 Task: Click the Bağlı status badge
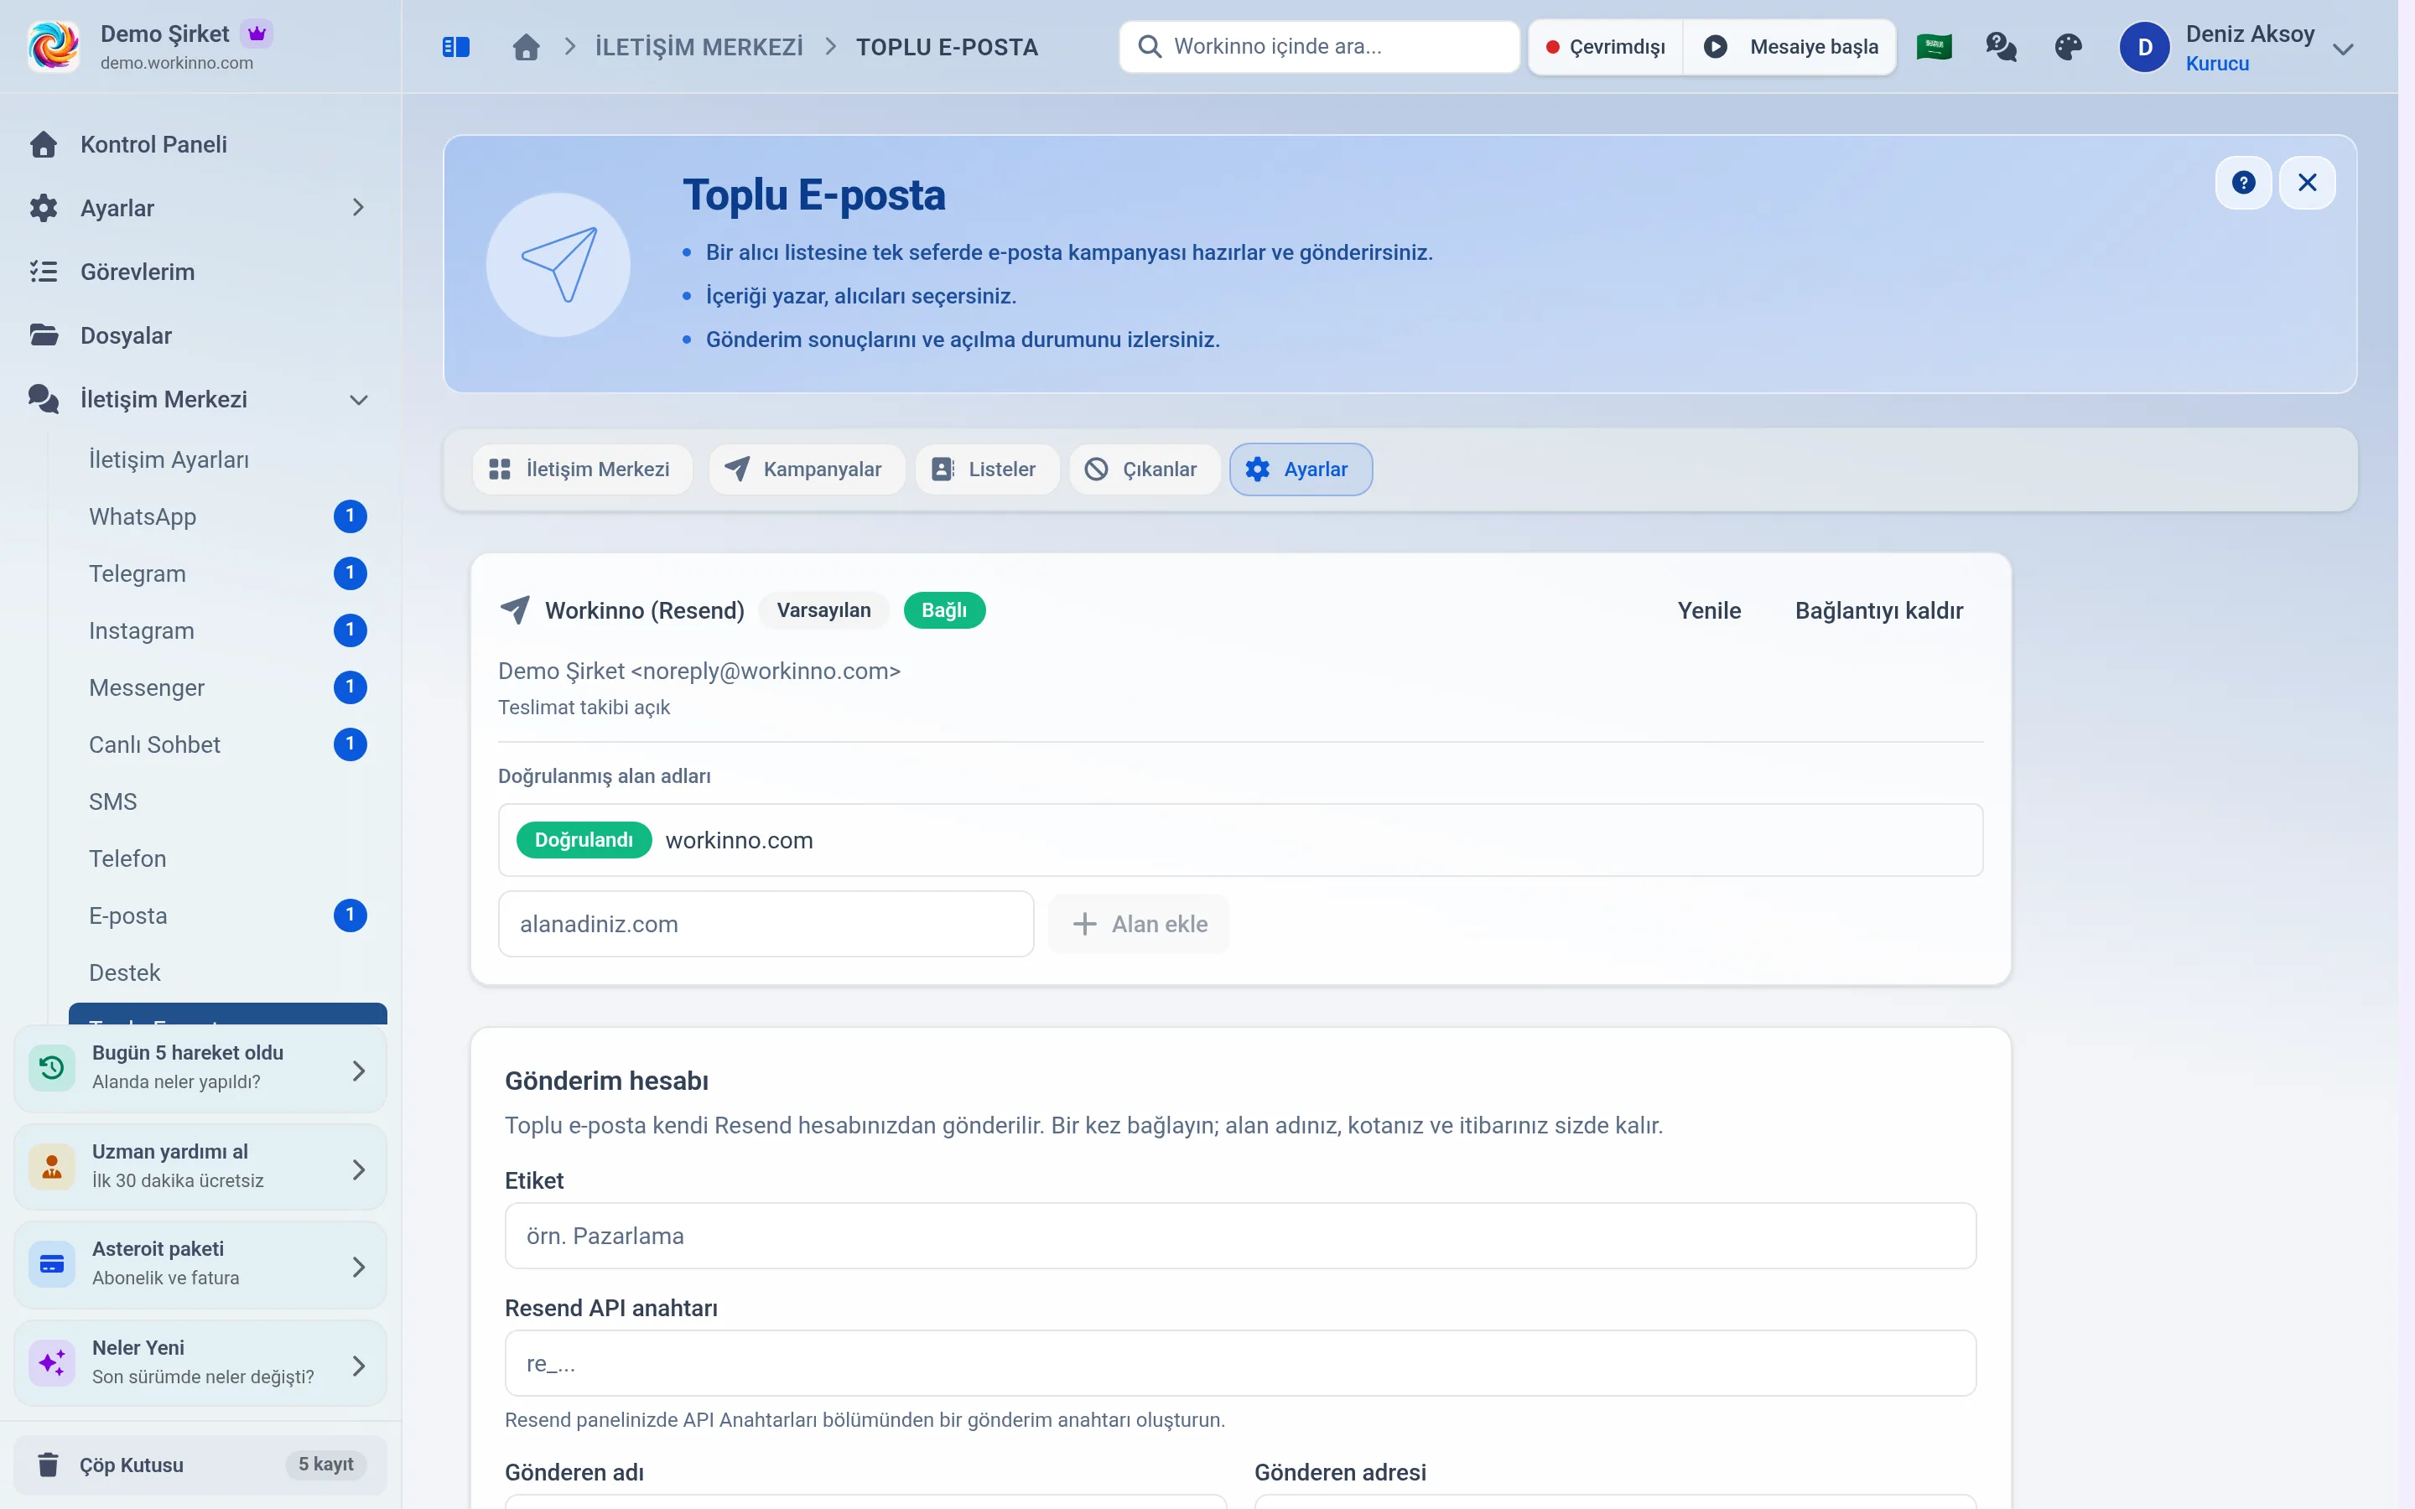click(944, 609)
